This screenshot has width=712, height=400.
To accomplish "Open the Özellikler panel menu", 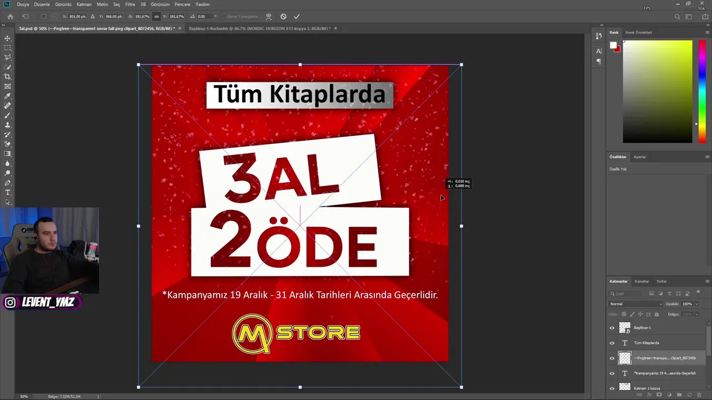I will click(707, 157).
